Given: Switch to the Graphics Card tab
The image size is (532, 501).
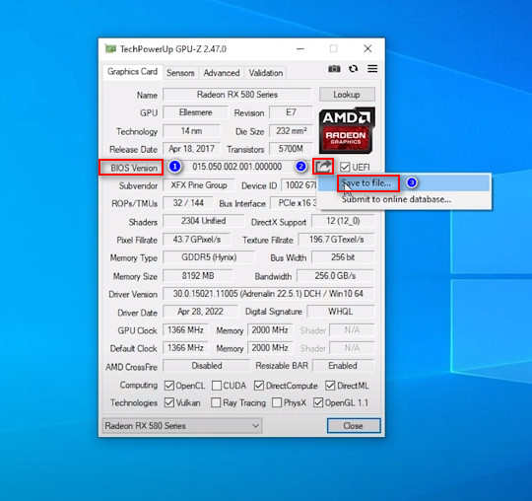Looking at the screenshot, I should tap(132, 72).
